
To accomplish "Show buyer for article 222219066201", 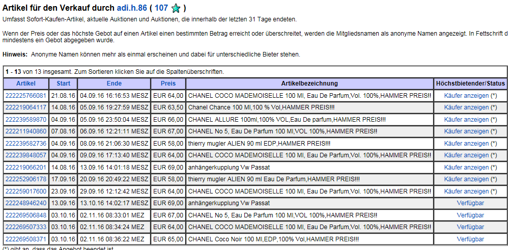I will point(466,168).
